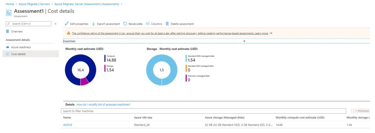Click the Edit properties pencil icon

click(67, 24)
